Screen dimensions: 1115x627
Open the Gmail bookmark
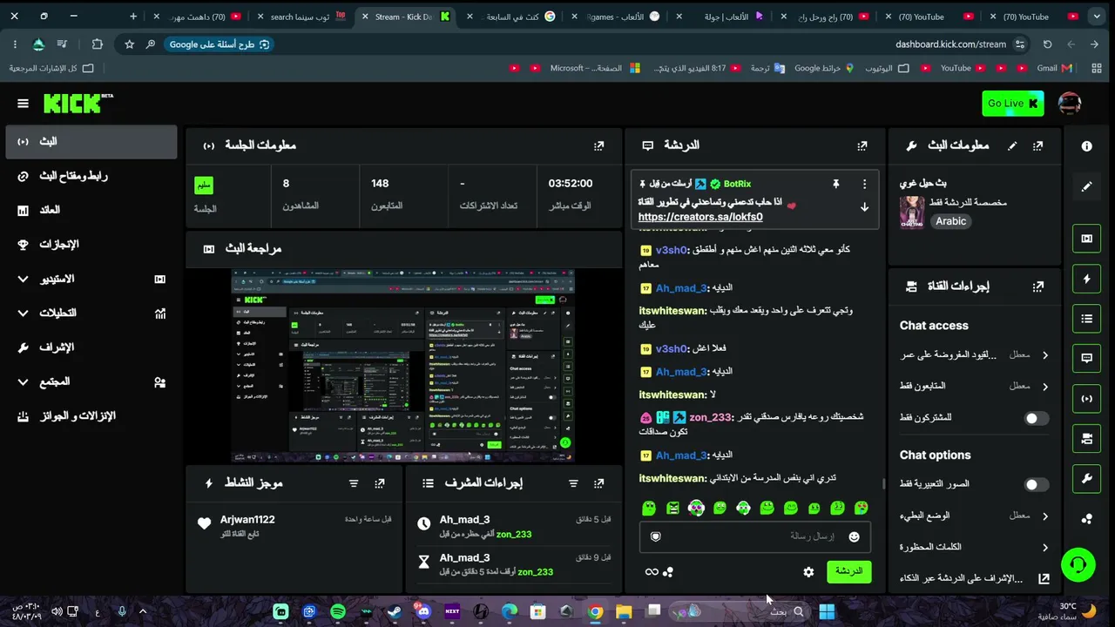(1055, 68)
